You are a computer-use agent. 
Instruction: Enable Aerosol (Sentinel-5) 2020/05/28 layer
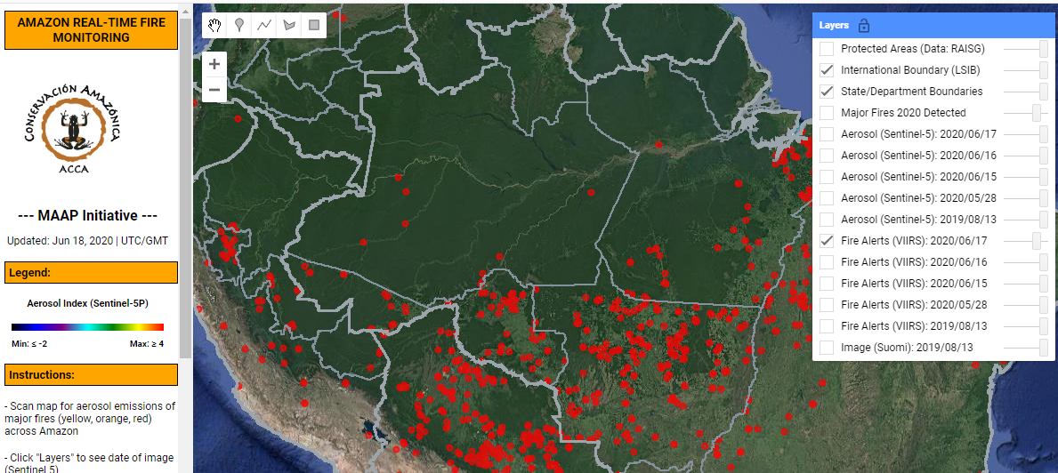click(x=827, y=198)
